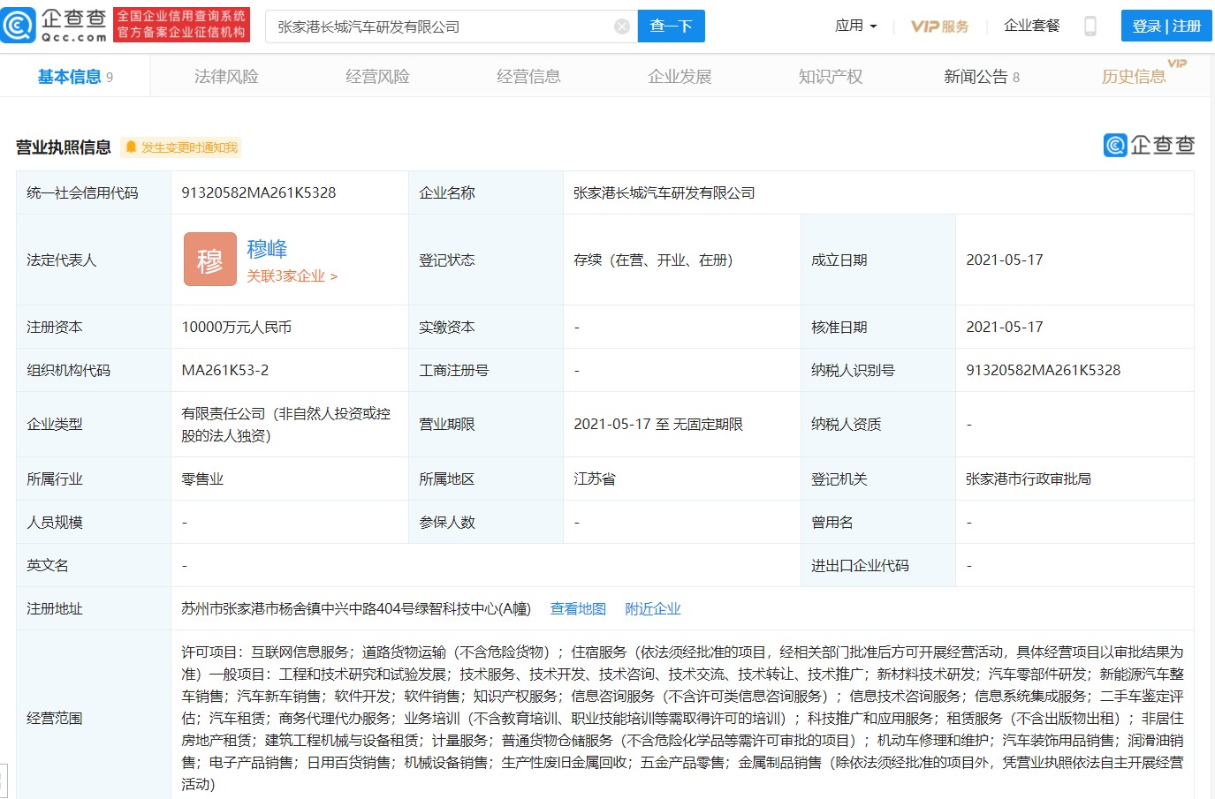Switch to the 新闻公告 tab
Screen dimensions: 1215x799
pyautogui.click(x=982, y=77)
